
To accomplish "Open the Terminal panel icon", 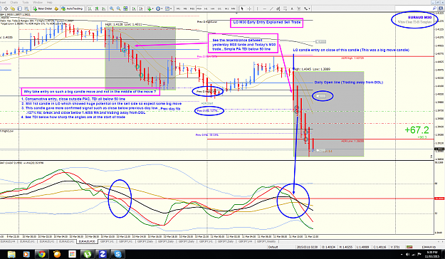I will 20,9.
